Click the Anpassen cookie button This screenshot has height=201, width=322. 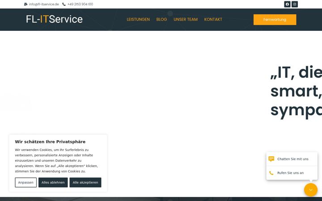(25, 182)
